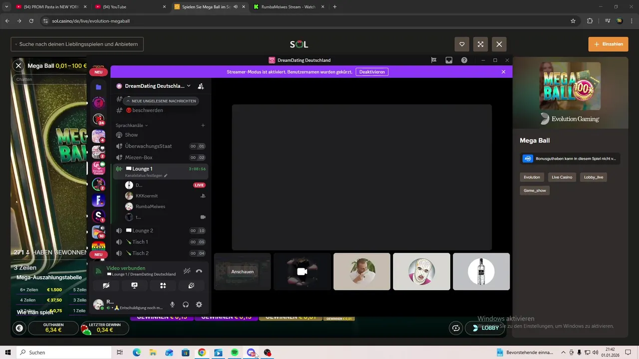Image resolution: width=639 pixels, height=359 pixels.
Task: Select bottle avatar participant tile
Action: [x=481, y=272]
